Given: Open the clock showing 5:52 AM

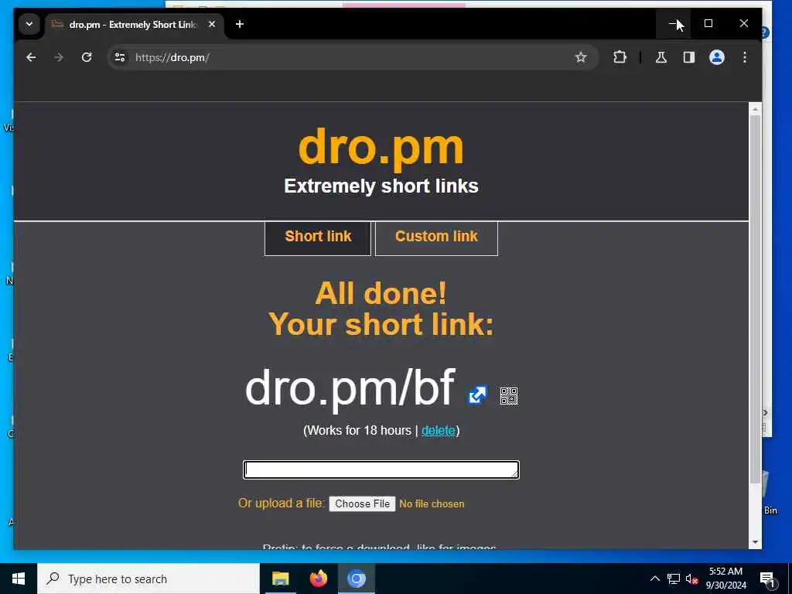Looking at the screenshot, I should point(725,579).
